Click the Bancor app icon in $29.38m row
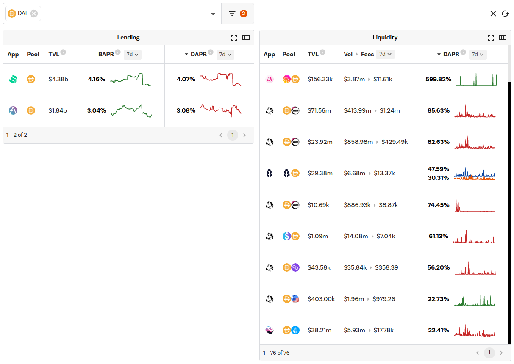 (269, 173)
